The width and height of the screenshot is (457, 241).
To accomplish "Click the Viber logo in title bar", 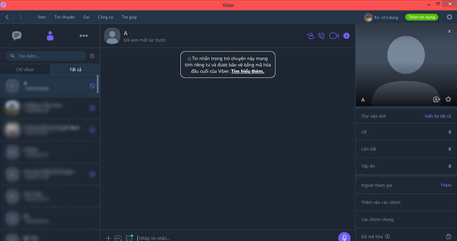I will tap(3, 4).
